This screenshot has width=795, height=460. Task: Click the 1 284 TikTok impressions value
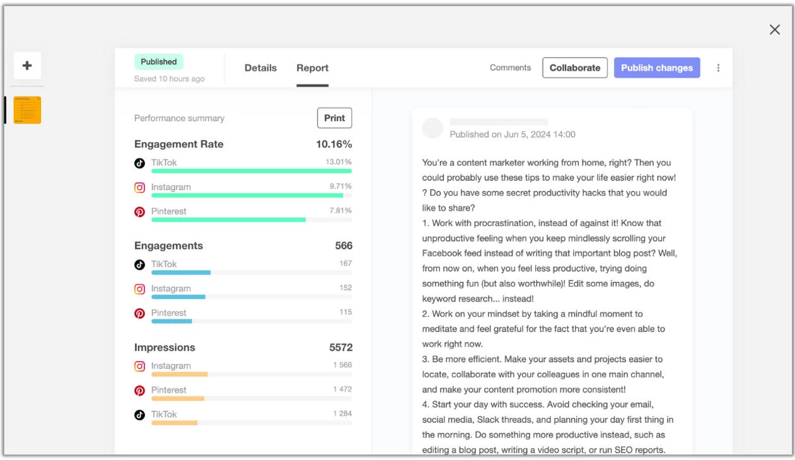coord(342,414)
